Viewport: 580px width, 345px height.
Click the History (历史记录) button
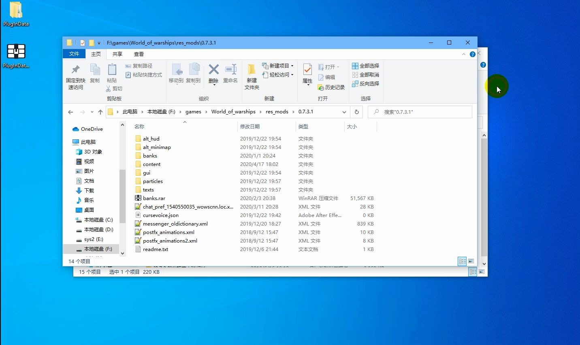click(x=331, y=87)
